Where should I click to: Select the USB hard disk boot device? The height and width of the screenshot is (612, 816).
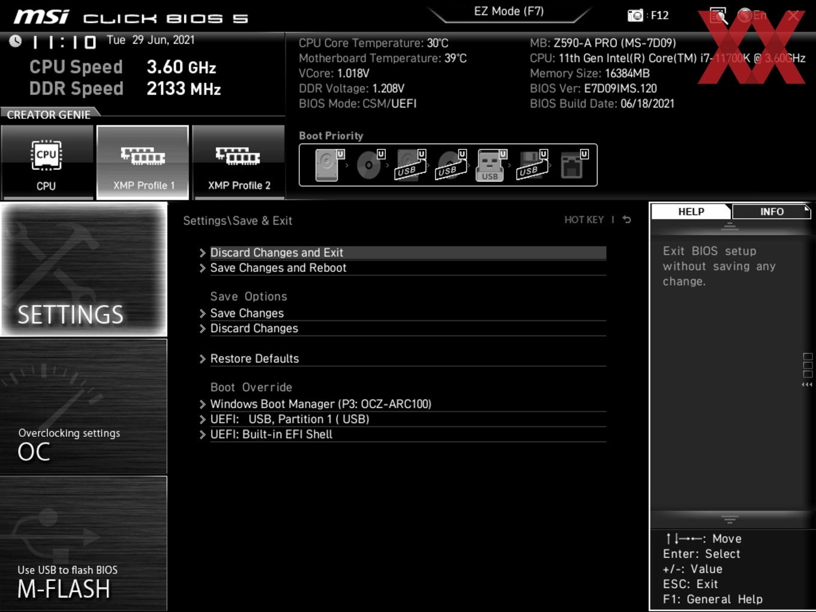[410, 165]
